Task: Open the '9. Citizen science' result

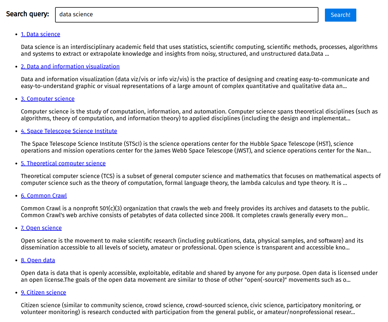Action: click(44, 292)
